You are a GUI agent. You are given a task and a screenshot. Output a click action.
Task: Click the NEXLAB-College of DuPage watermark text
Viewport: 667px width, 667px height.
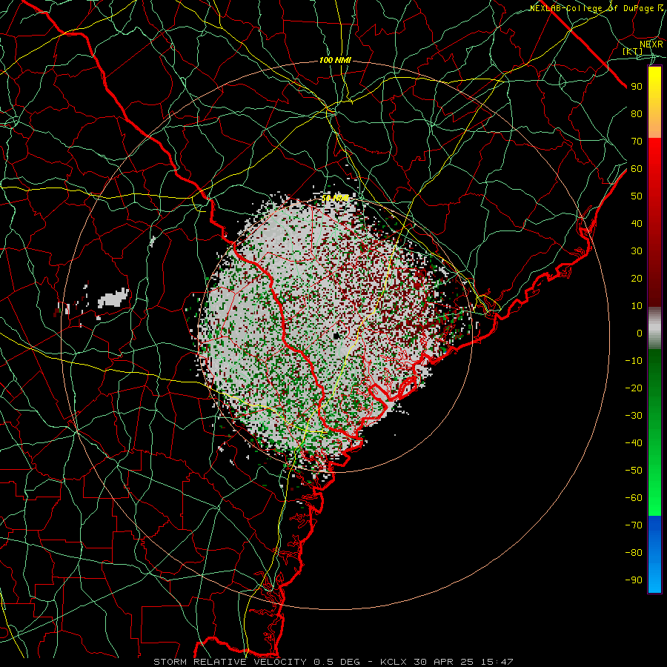(x=596, y=8)
